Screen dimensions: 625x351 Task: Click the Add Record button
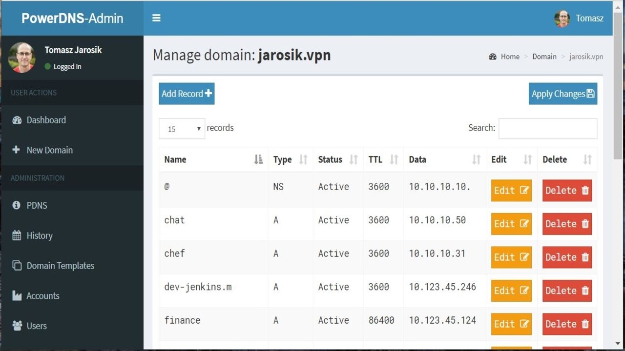187,94
